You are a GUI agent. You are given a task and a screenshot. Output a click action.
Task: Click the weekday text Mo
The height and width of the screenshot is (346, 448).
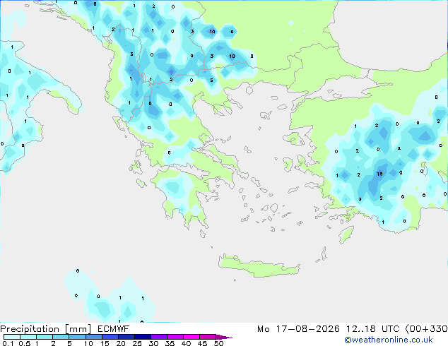pos(264,329)
